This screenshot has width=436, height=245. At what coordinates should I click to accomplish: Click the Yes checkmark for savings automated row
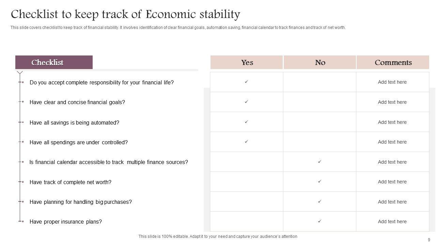coord(246,121)
